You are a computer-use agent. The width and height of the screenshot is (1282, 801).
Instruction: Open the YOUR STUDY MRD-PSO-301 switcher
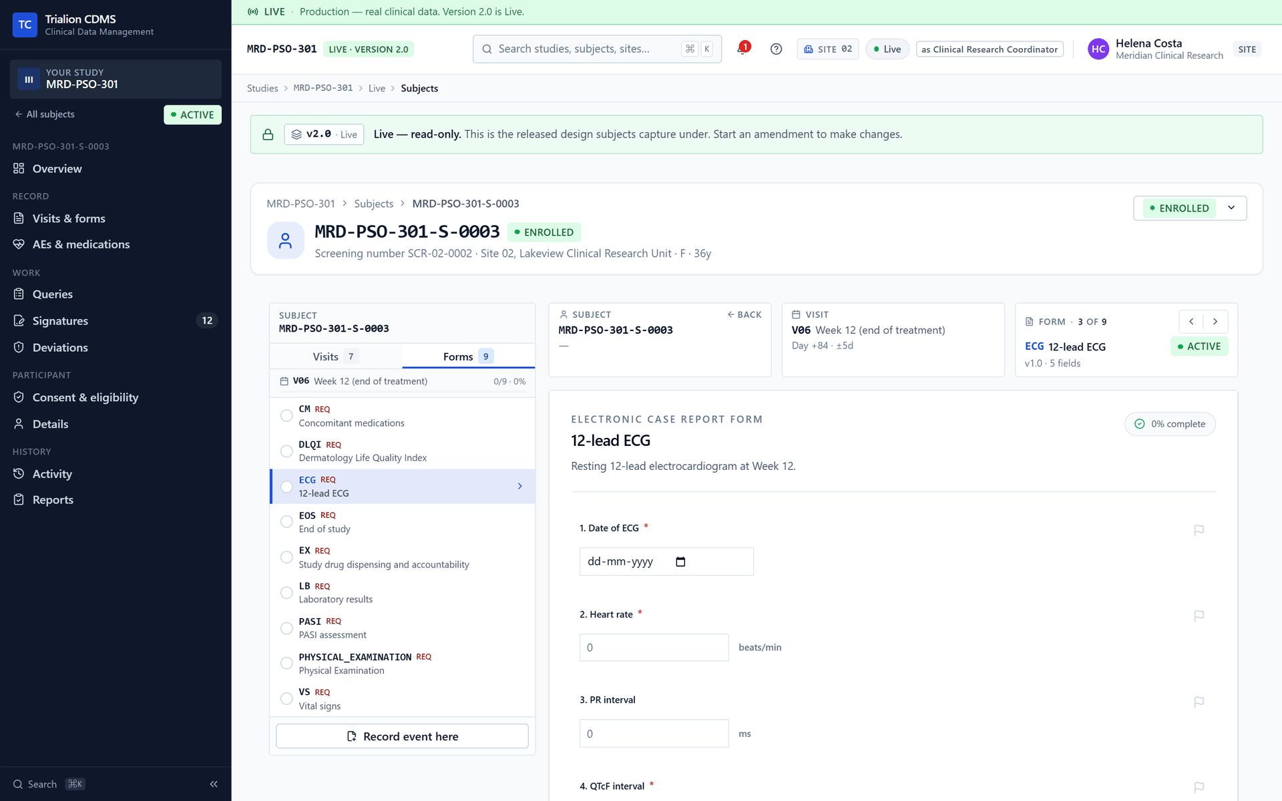tap(116, 79)
